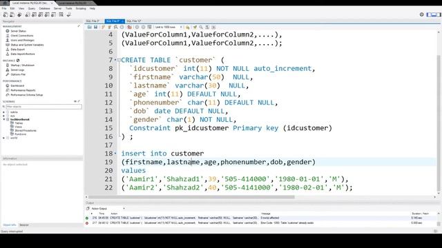Expand the sakila schema
This screenshot has width=442, height=248.
[3, 112]
